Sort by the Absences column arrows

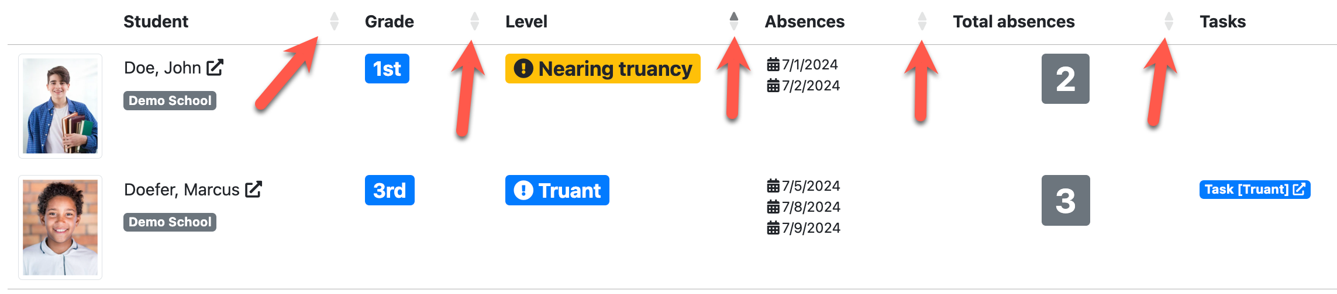(922, 22)
